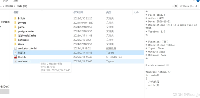
Task: Collapse the sort arrow above 名称 column
Action: (42, 10)
